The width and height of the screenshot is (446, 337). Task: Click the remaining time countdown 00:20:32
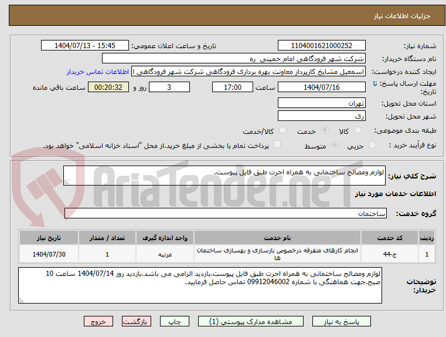(x=108, y=87)
